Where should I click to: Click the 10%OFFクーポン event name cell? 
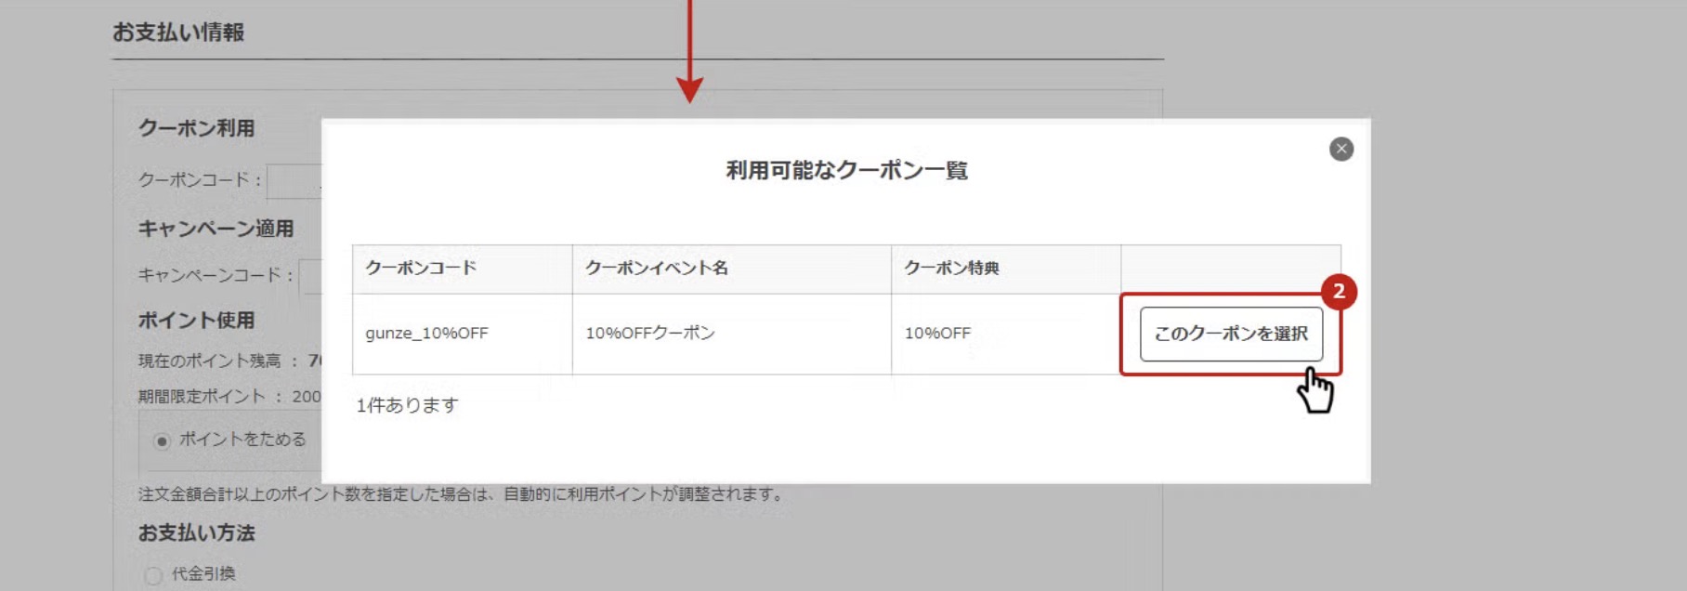(650, 334)
